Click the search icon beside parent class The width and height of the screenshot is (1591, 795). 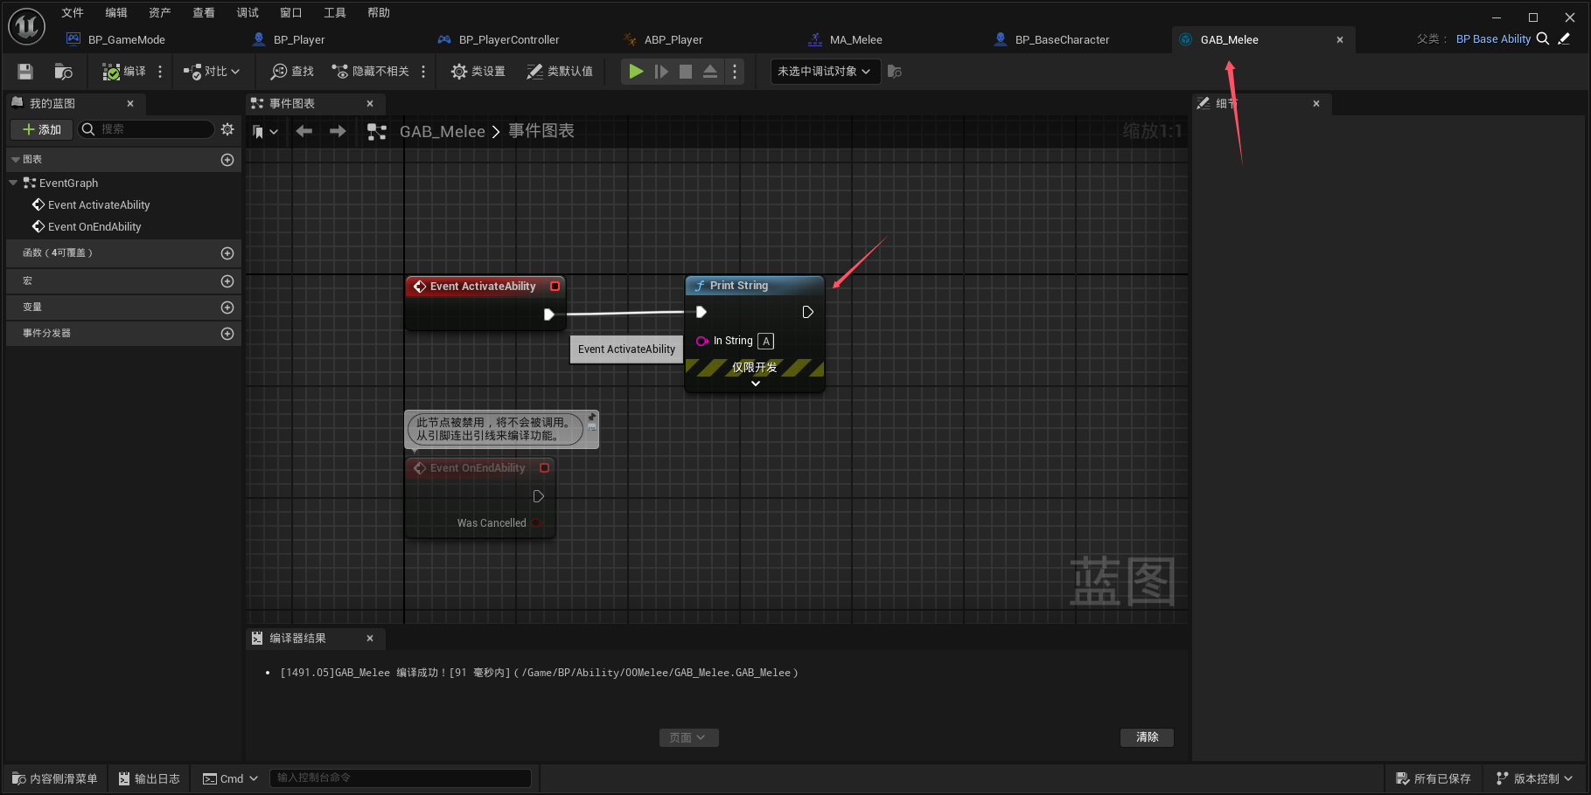pyautogui.click(x=1543, y=38)
